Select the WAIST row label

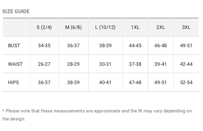point(15,64)
